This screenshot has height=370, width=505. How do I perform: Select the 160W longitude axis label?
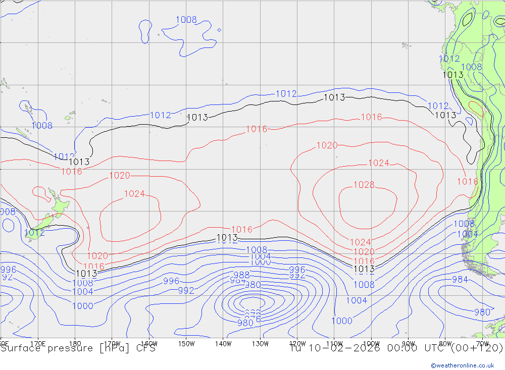[149, 344]
